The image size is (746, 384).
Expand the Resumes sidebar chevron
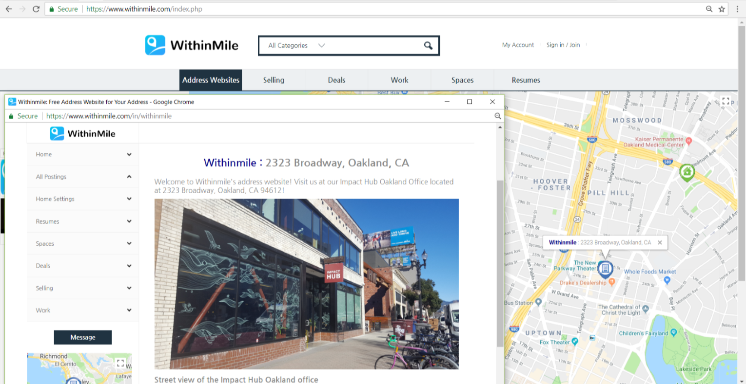pyautogui.click(x=129, y=221)
